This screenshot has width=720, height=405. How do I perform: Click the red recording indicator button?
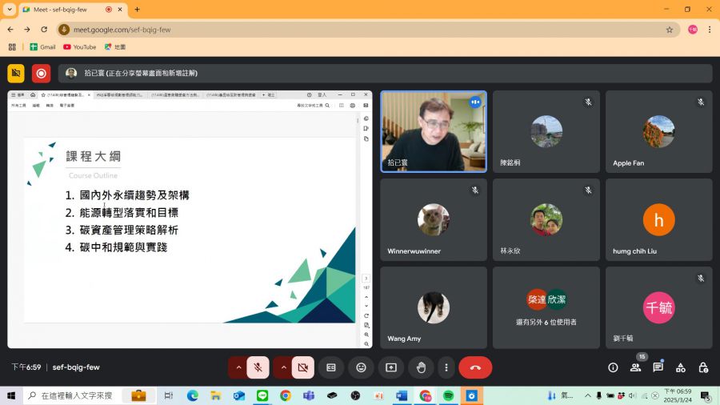[x=41, y=74]
